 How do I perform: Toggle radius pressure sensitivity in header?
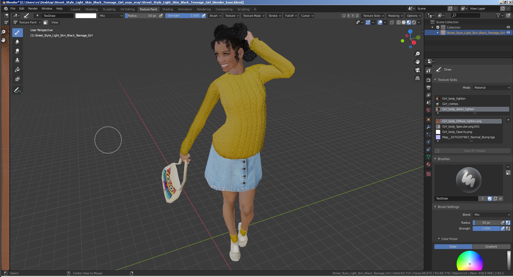click(161, 16)
